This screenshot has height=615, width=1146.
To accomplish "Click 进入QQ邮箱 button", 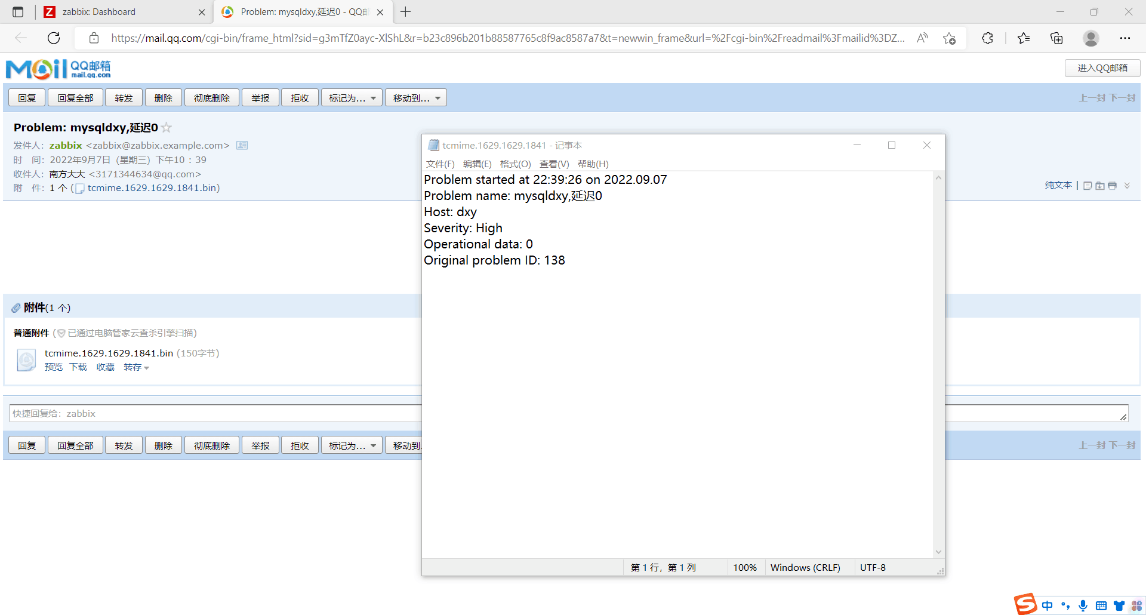I will click(x=1102, y=68).
